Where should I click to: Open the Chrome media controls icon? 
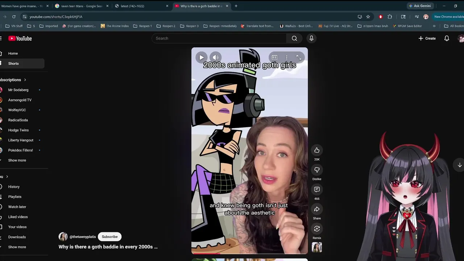point(417,17)
